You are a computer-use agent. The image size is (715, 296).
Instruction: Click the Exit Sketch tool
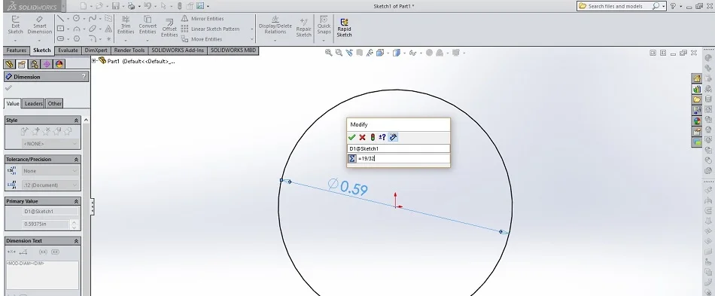[16, 26]
